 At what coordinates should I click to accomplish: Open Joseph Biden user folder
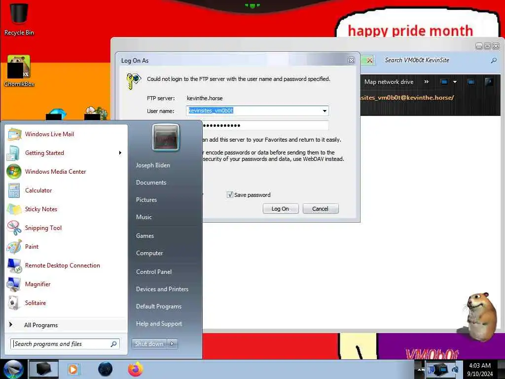tap(153, 165)
